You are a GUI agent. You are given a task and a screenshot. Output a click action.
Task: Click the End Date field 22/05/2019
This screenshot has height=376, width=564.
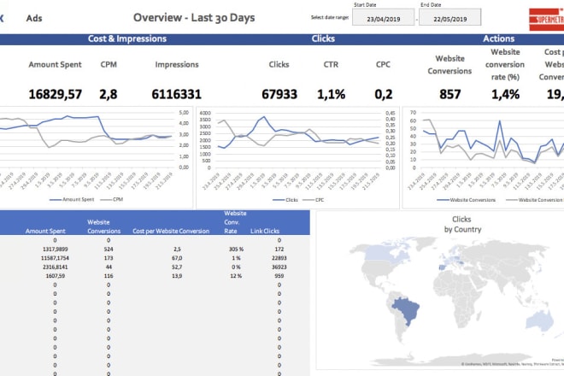(450, 17)
